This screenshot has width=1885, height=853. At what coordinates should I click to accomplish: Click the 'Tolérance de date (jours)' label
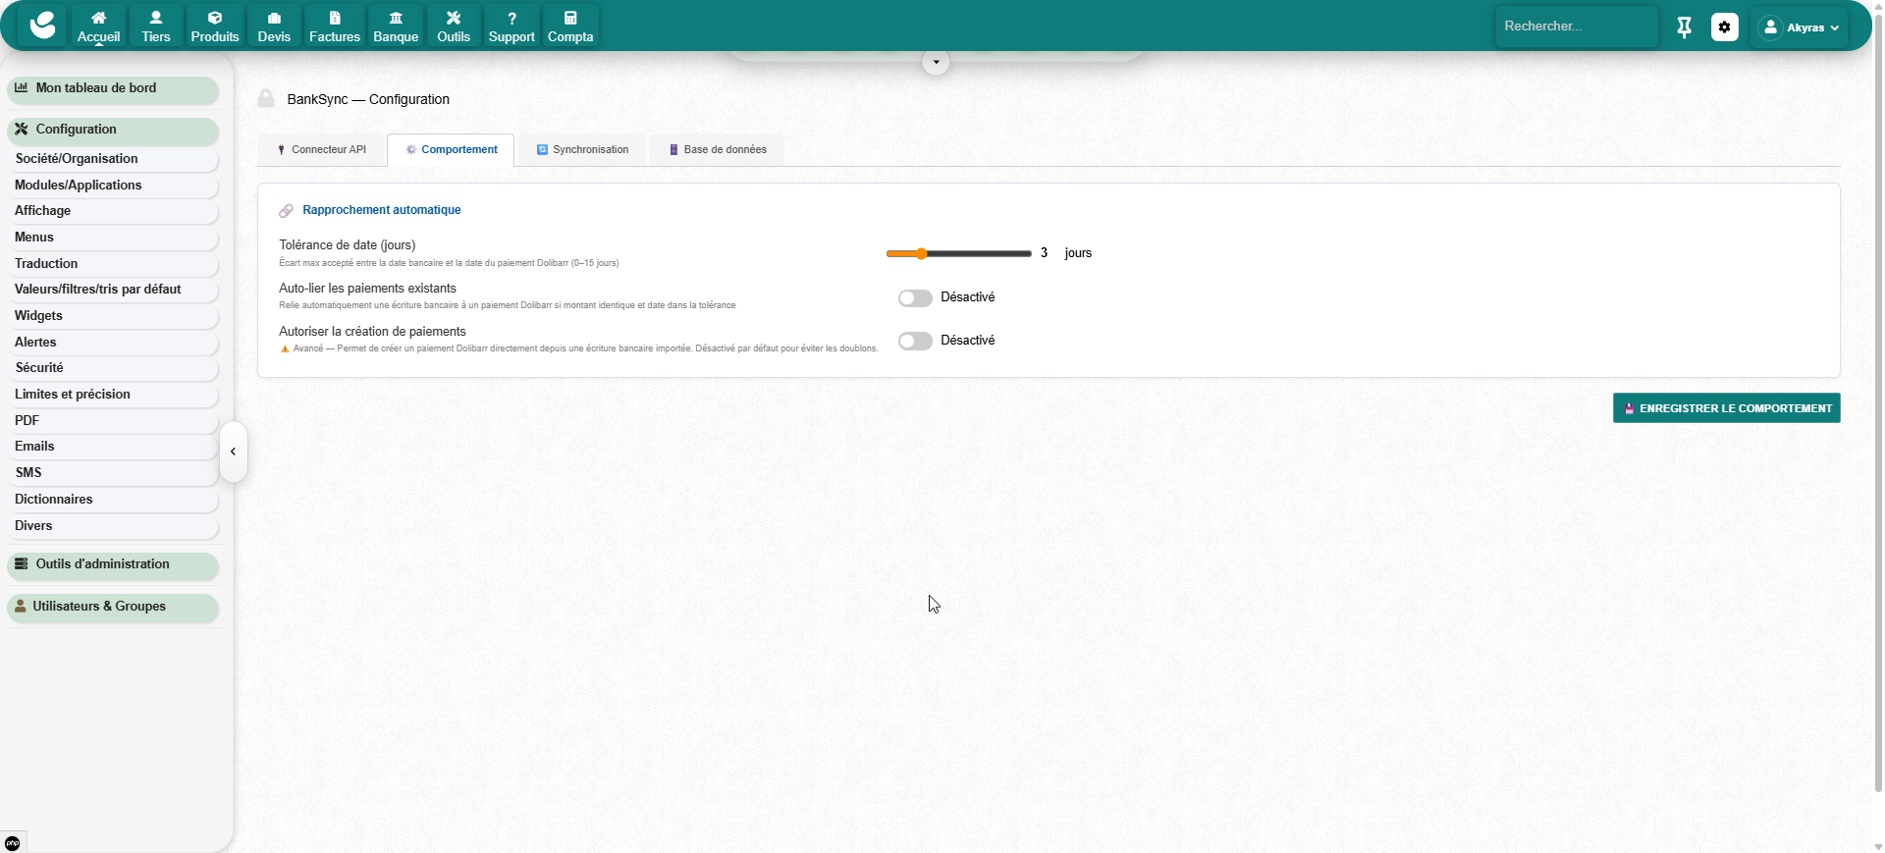pos(348,245)
